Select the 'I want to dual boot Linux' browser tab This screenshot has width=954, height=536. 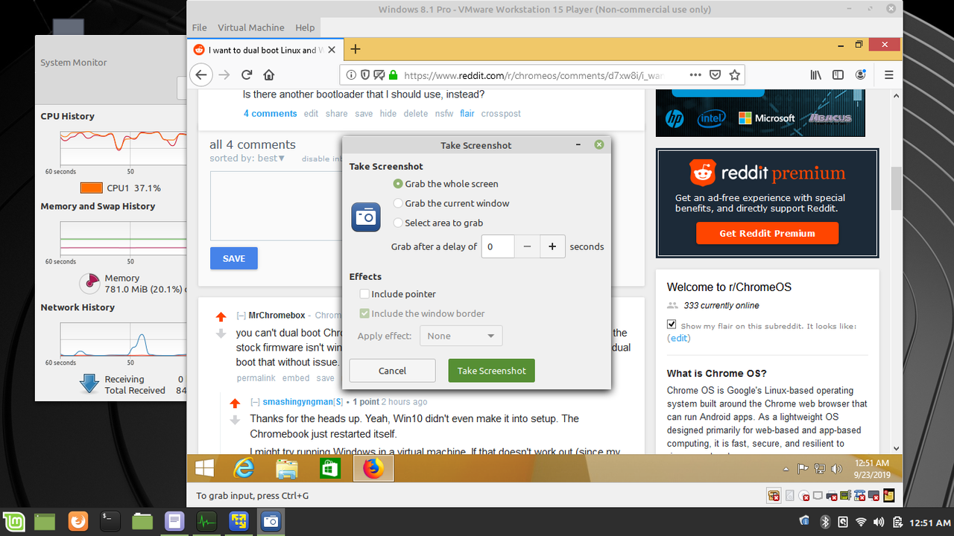pyautogui.click(x=261, y=48)
